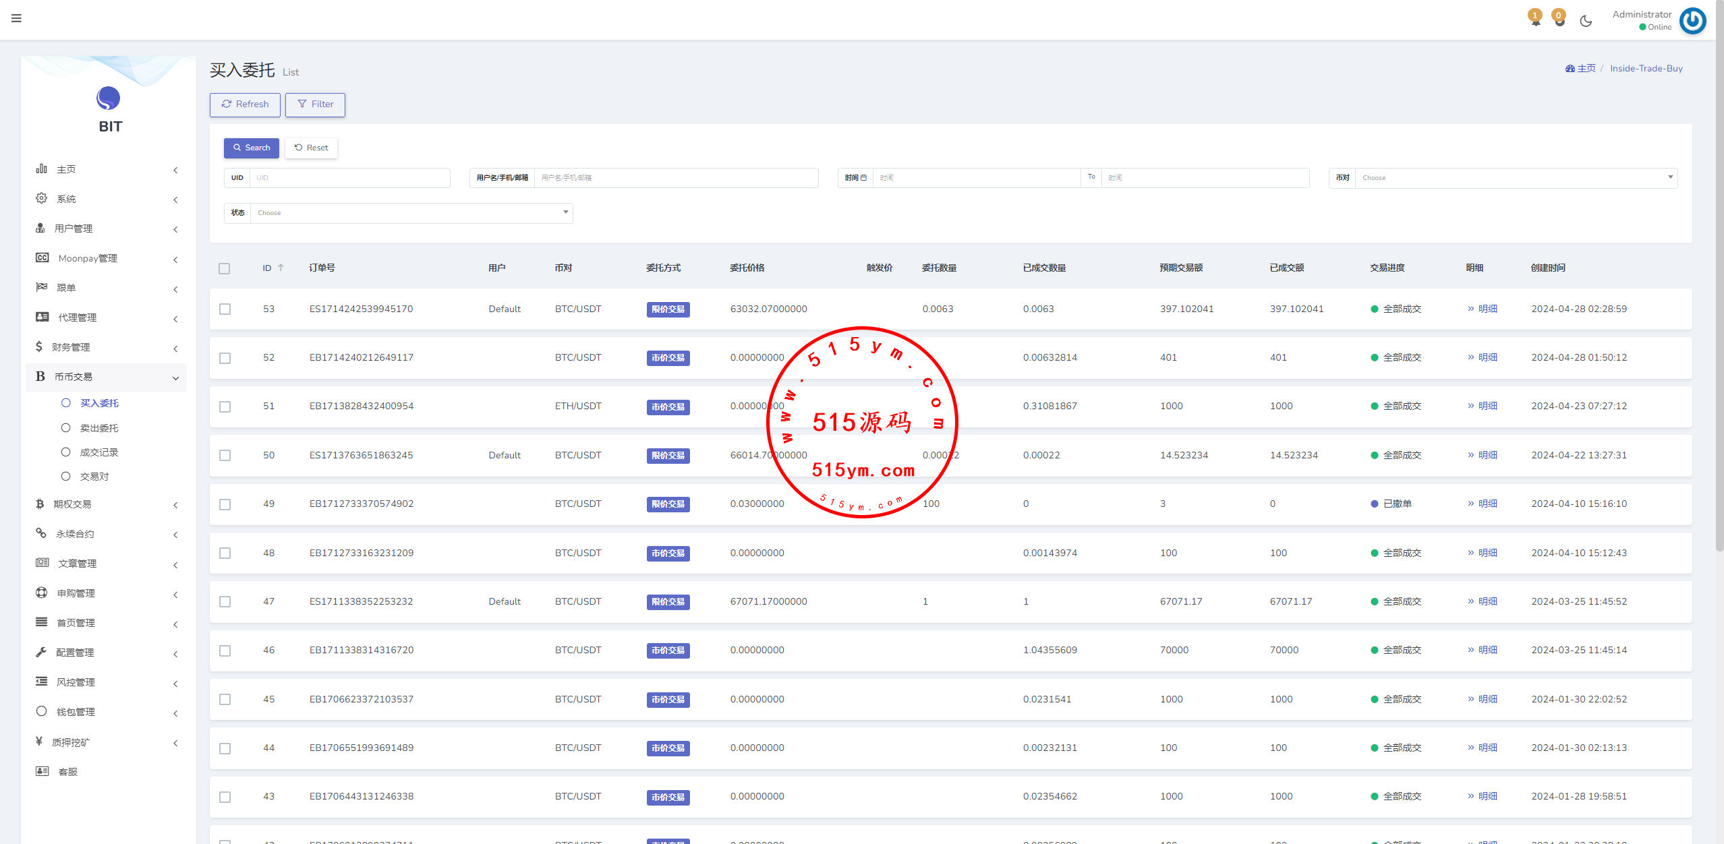This screenshot has height=844, width=1724.
Task: Open 成交记录 in sidebar
Action: point(99,452)
